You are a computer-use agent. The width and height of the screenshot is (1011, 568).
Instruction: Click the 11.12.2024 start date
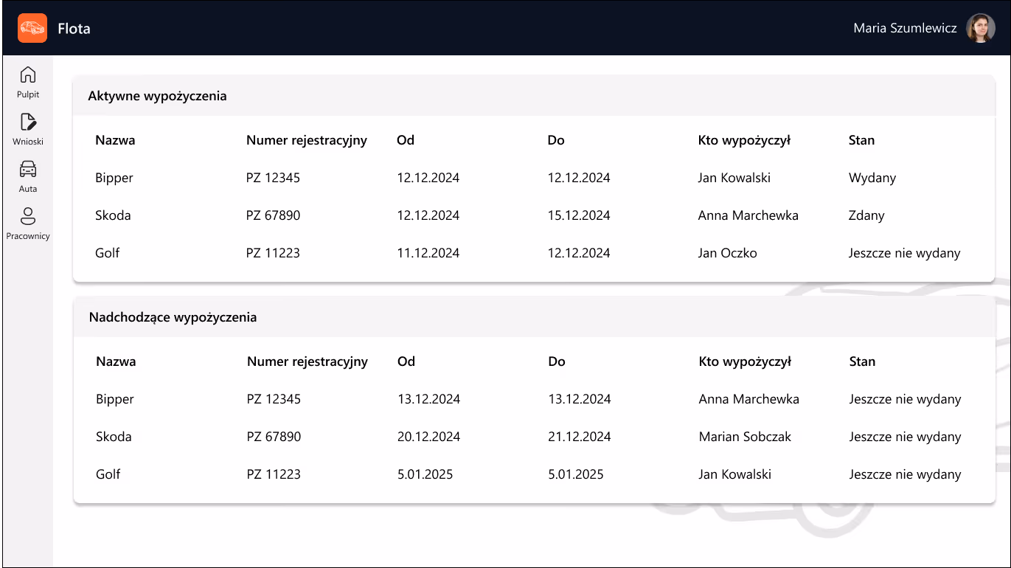coord(428,253)
